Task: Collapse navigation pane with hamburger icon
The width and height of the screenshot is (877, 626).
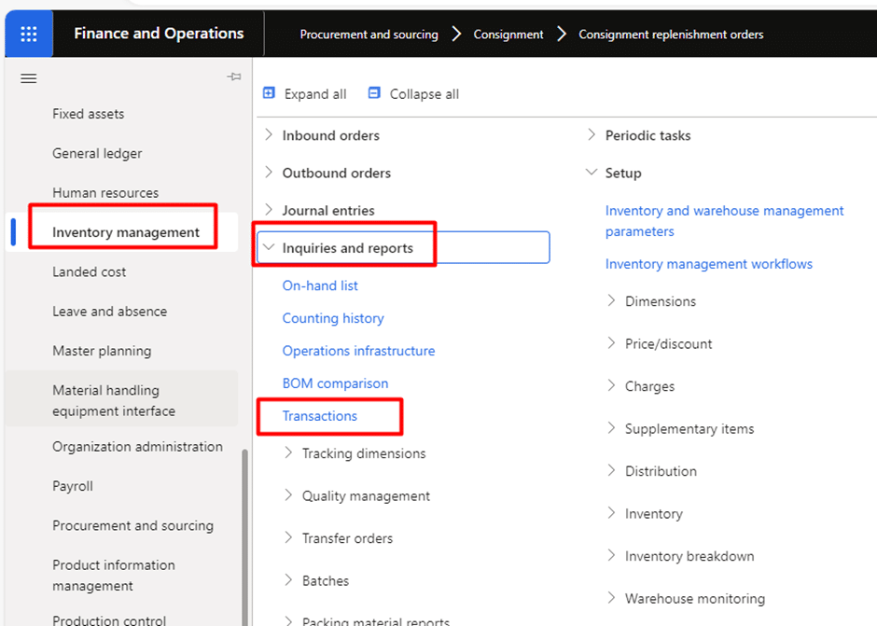Action: tap(29, 79)
